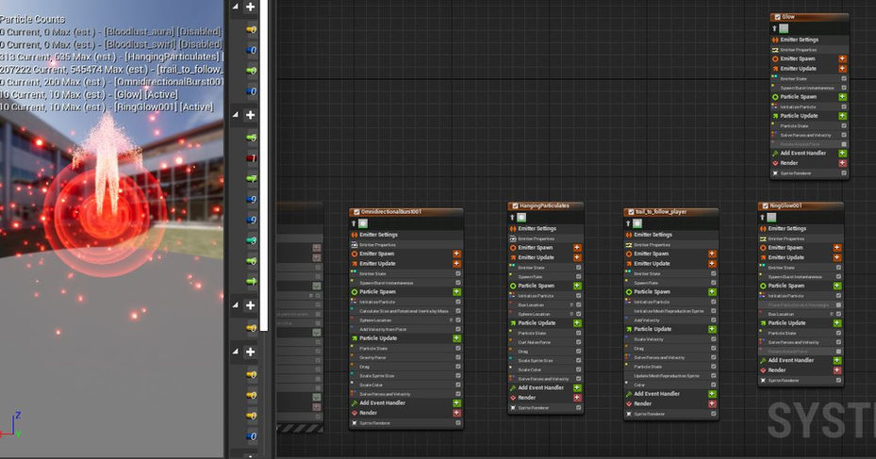Image resolution: width=876 pixels, height=459 pixels.
Task: Add module to Particle Update in OmnidirectionalBurst001
Action: coord(456,338)
